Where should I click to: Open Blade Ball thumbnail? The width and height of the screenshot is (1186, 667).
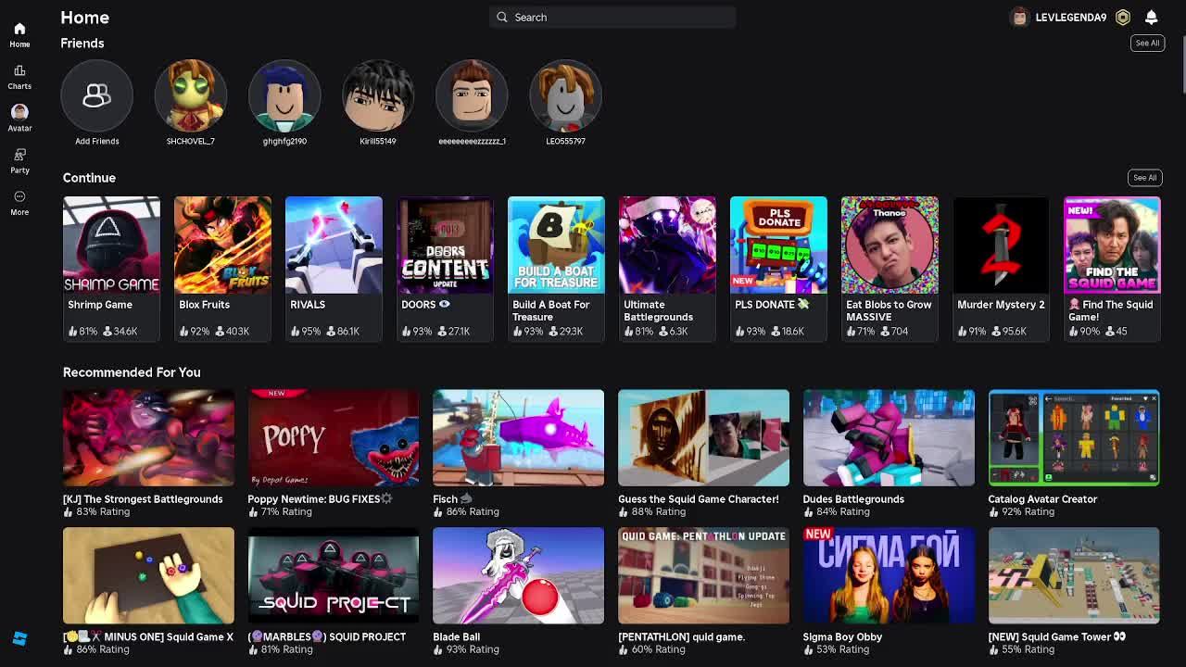click(x=518, y=575)
